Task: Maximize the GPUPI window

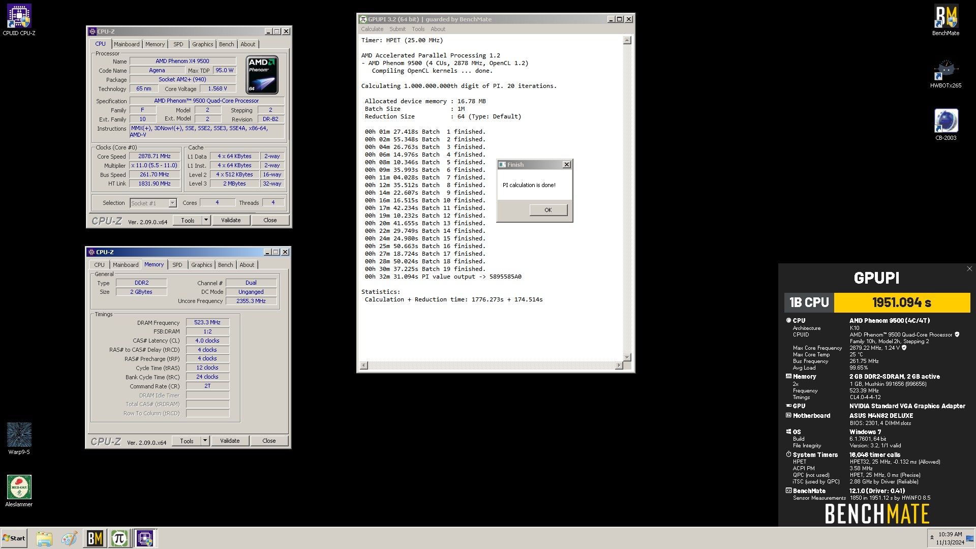Action: (619, 19)
